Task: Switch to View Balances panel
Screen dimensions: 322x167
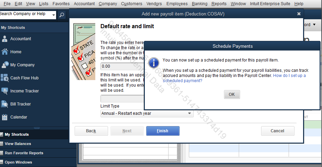Action: [18, 144]
